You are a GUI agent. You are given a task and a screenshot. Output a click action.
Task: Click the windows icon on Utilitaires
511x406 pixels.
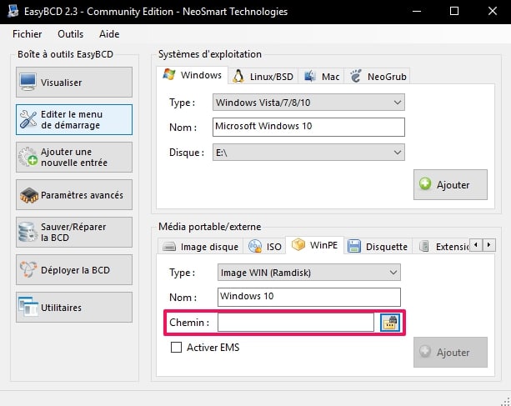28,306
